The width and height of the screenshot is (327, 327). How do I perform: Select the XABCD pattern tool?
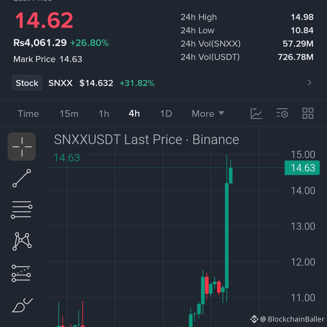(x=22, y=241)
